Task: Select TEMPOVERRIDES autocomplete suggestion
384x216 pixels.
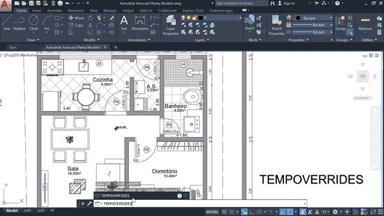Action: [x=142, y=196]
